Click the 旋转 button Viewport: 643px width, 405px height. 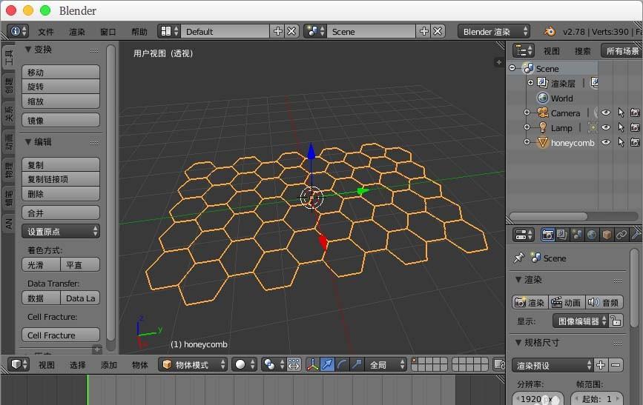click(61, 87)
